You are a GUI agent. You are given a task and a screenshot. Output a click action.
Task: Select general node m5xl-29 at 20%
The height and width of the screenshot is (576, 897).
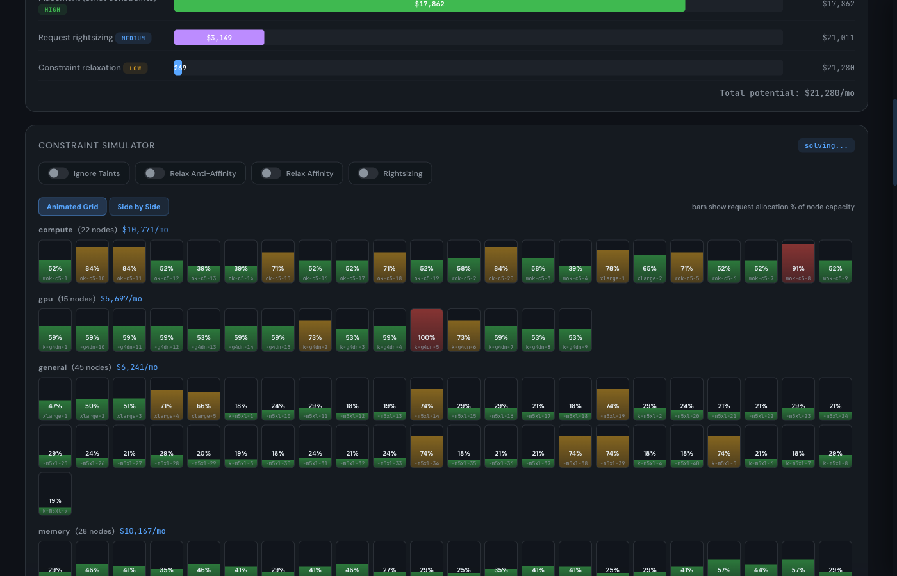(204, 446)
